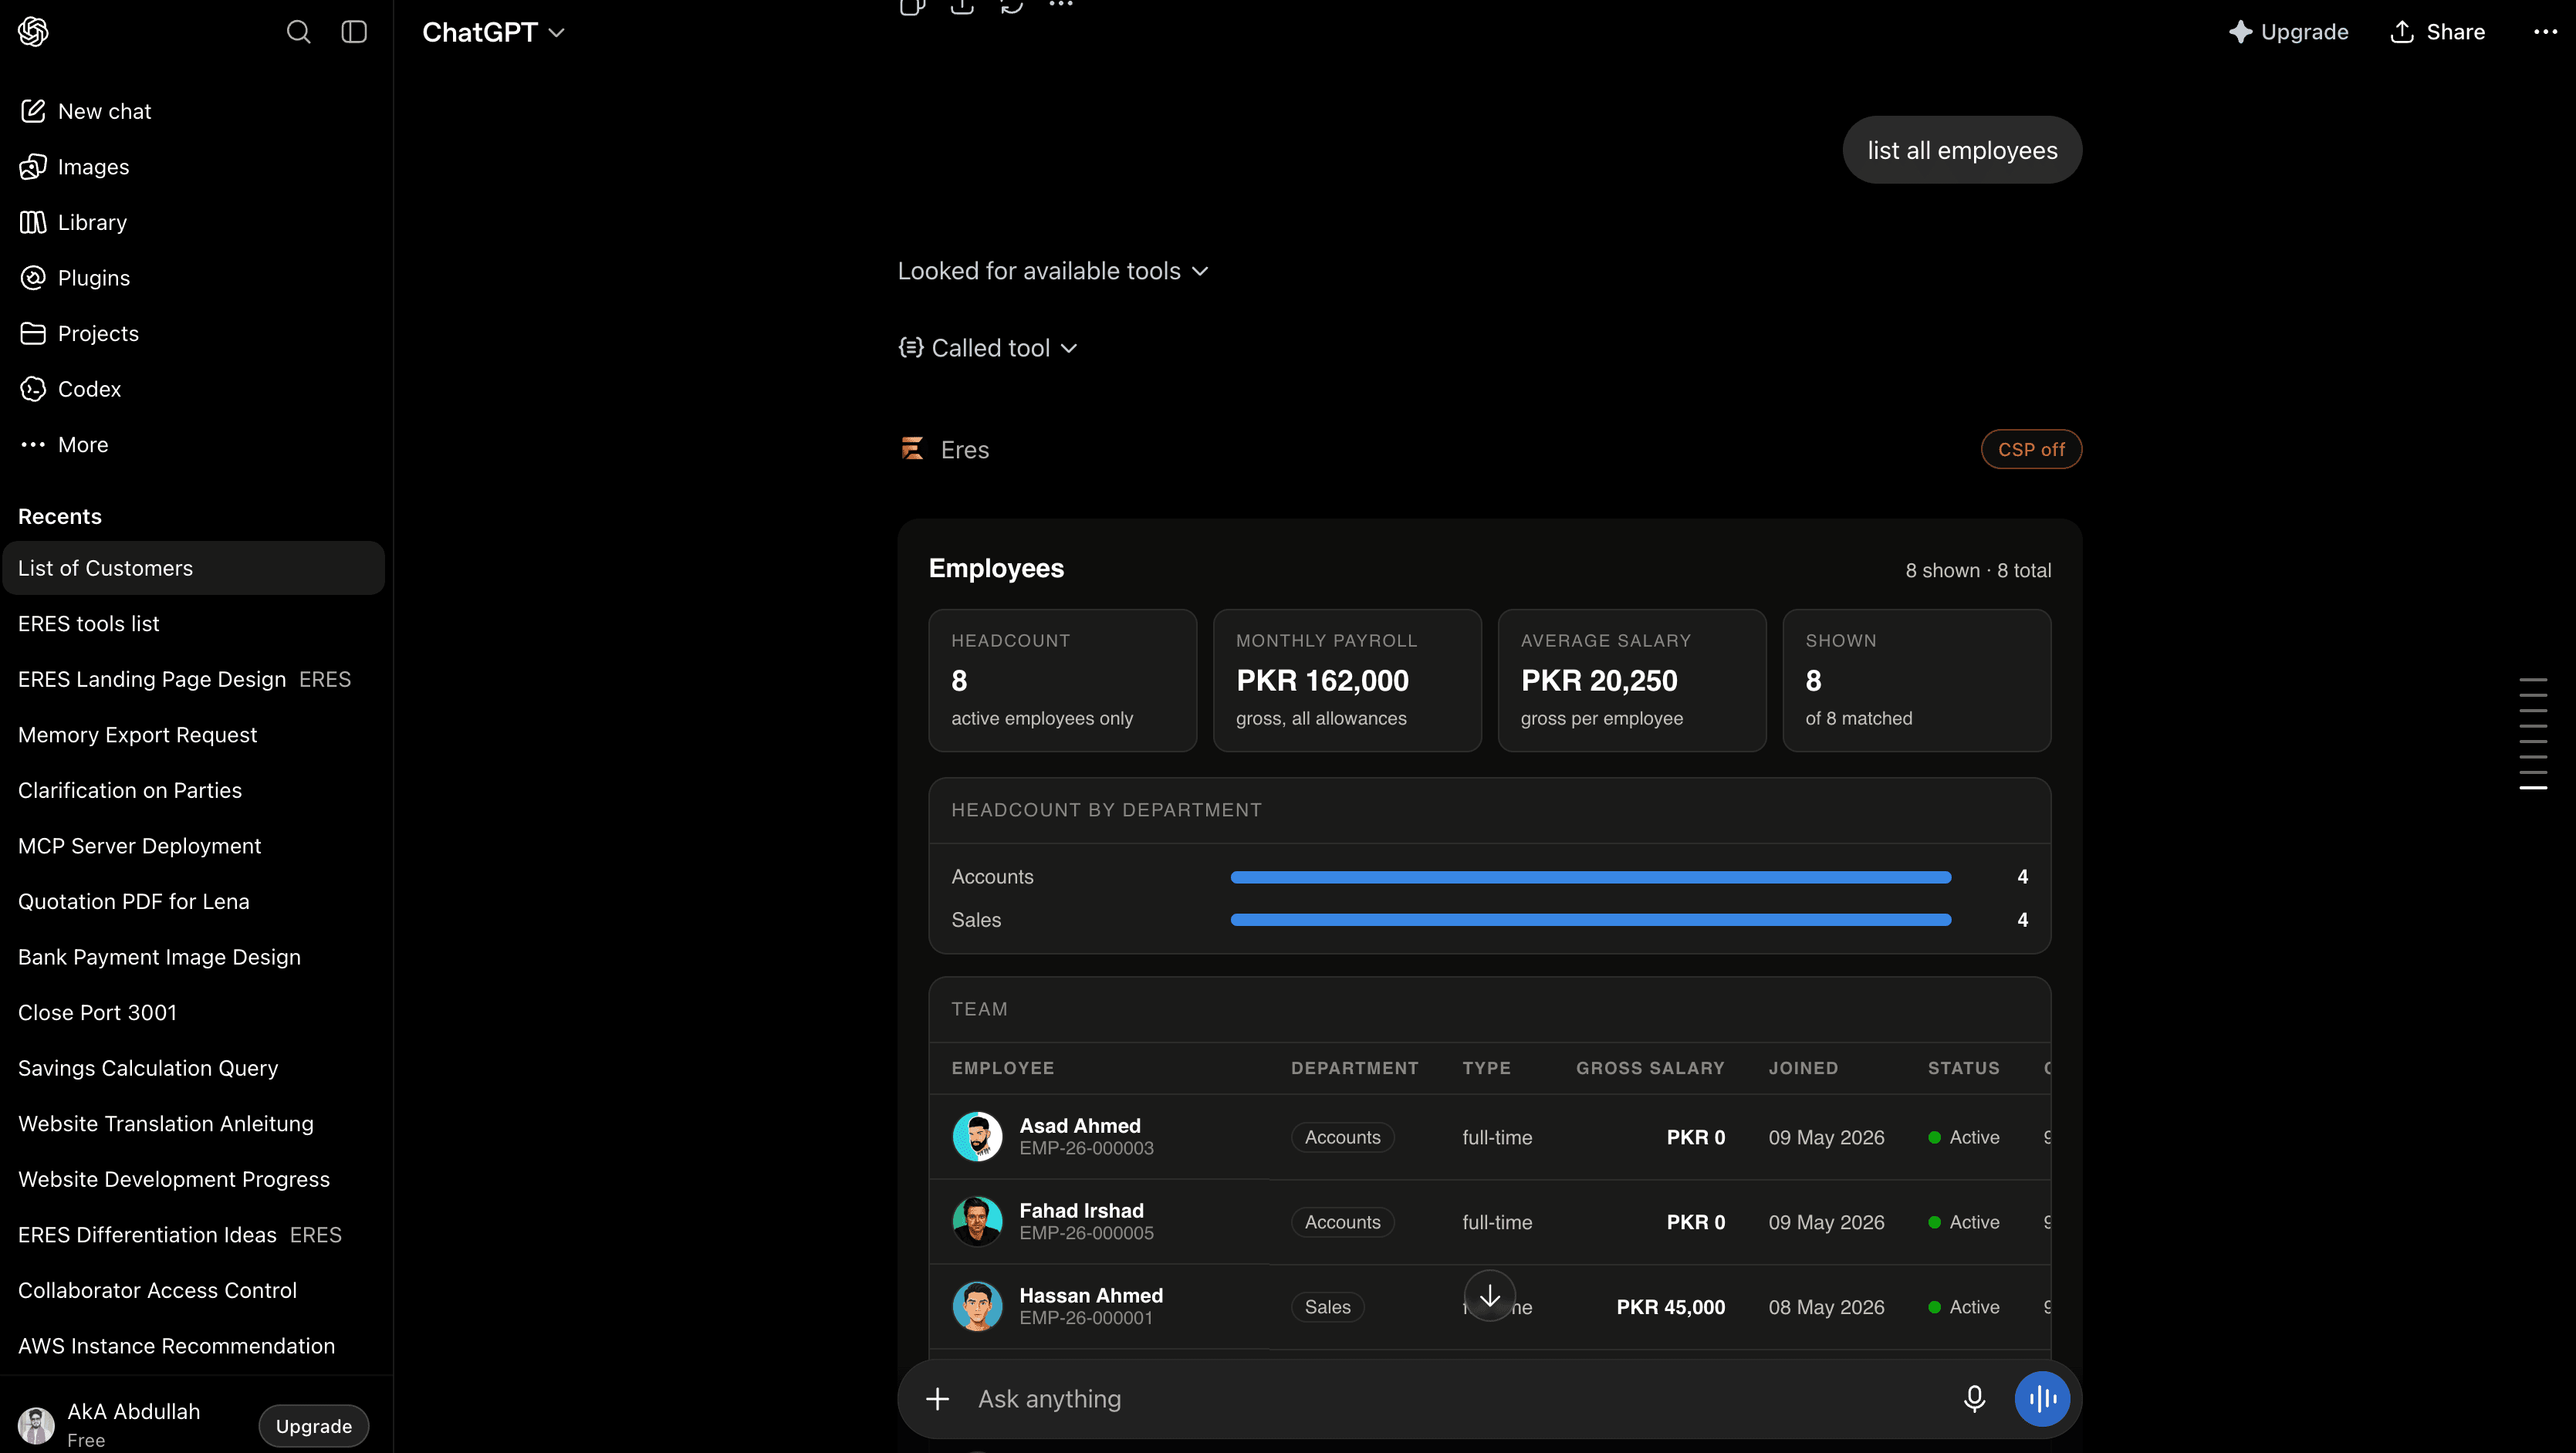
Task: Click PKR 45,000 salary of Hassan Ahmed
Action: click(1670, 1307)
